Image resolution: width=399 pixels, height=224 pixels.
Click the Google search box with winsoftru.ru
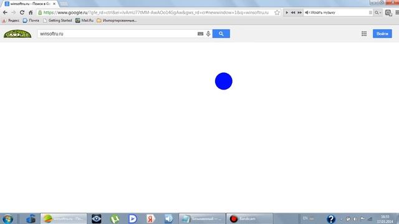(117, 34)
